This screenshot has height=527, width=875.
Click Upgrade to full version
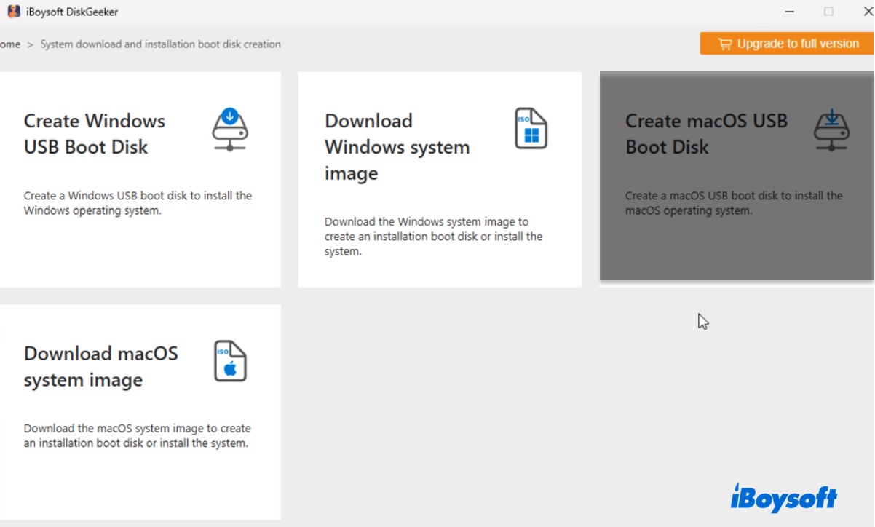point(788,43)
